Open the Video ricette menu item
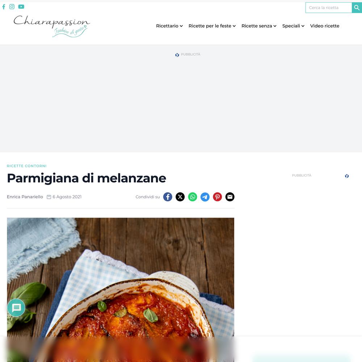Image resolution: width=362 pixels, height=362 pixels. pos(325,26)
